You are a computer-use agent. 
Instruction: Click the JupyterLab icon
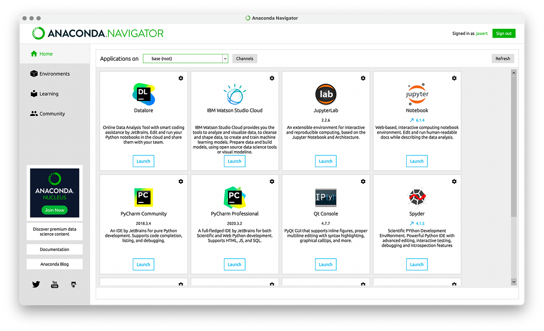pyautogui.click(x=325, y=94)
